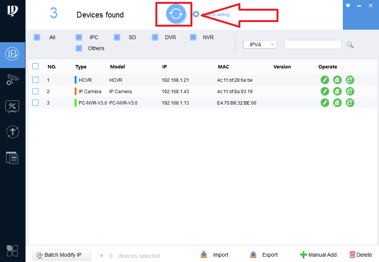Image resolution: width=379 pixels, height=262 pixels.
Task: Open the device upgrade sidebar icon
Action: [13, 132]
